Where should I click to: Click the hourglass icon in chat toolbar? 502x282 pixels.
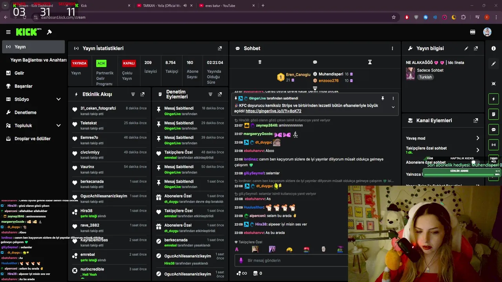[x=370, y=62]
